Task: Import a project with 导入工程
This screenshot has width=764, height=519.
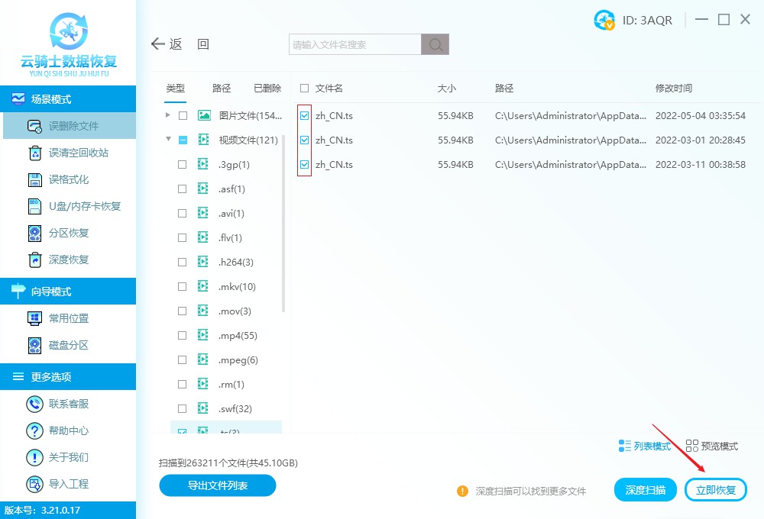Action: point(59,484)
